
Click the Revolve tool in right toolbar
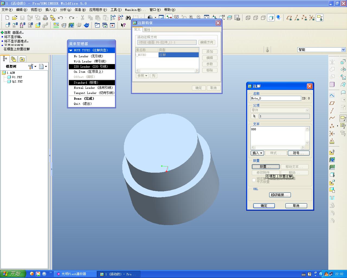[x=343, y=69]
